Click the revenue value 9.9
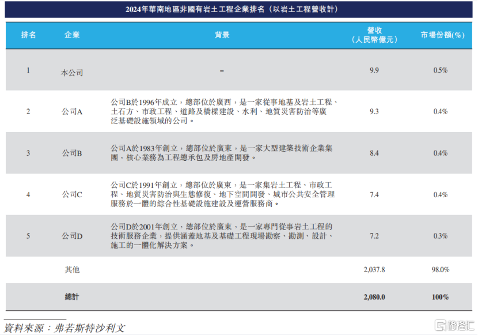The image size is (478, 335). point(374,70)
